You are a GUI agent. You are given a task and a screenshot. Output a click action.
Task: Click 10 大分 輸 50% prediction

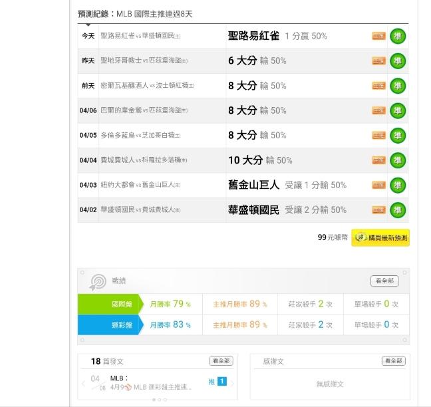click(x=260, y=160)
